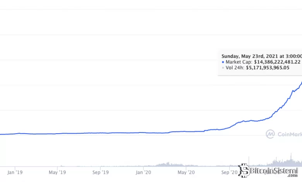Viewport: 302px width, 182px height.
Task: Select the Sep '20 axis label
Action: pyautogui.click(x=229, y=172)
